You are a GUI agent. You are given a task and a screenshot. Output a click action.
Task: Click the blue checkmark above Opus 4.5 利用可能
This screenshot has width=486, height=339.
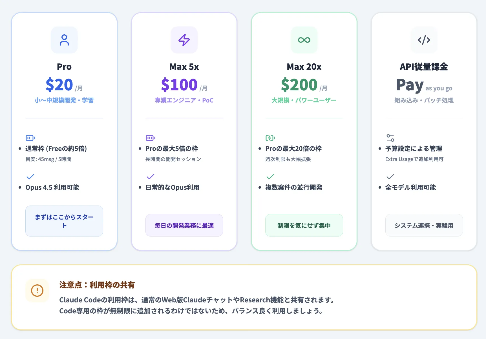point(30,177)
